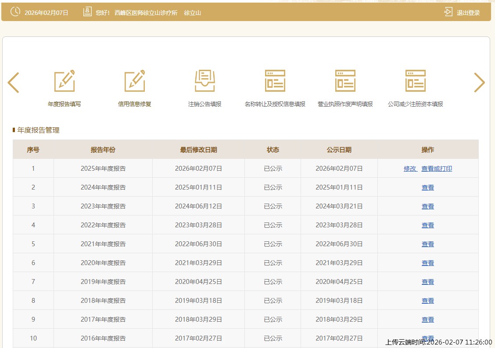Open 查看或打印 for the 2025 report

pos(437,169)
